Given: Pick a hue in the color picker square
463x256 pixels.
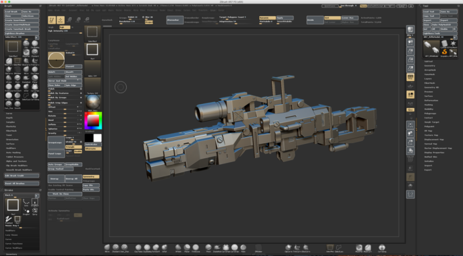Looking at the screenshot, I should pos(92,121).
